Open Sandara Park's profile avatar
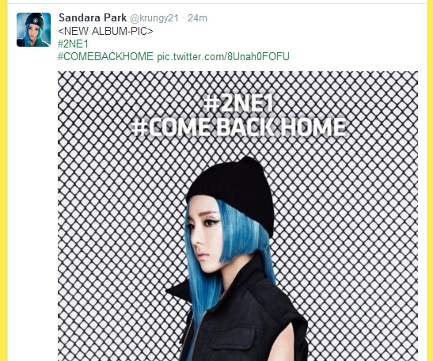 point(33,29)
